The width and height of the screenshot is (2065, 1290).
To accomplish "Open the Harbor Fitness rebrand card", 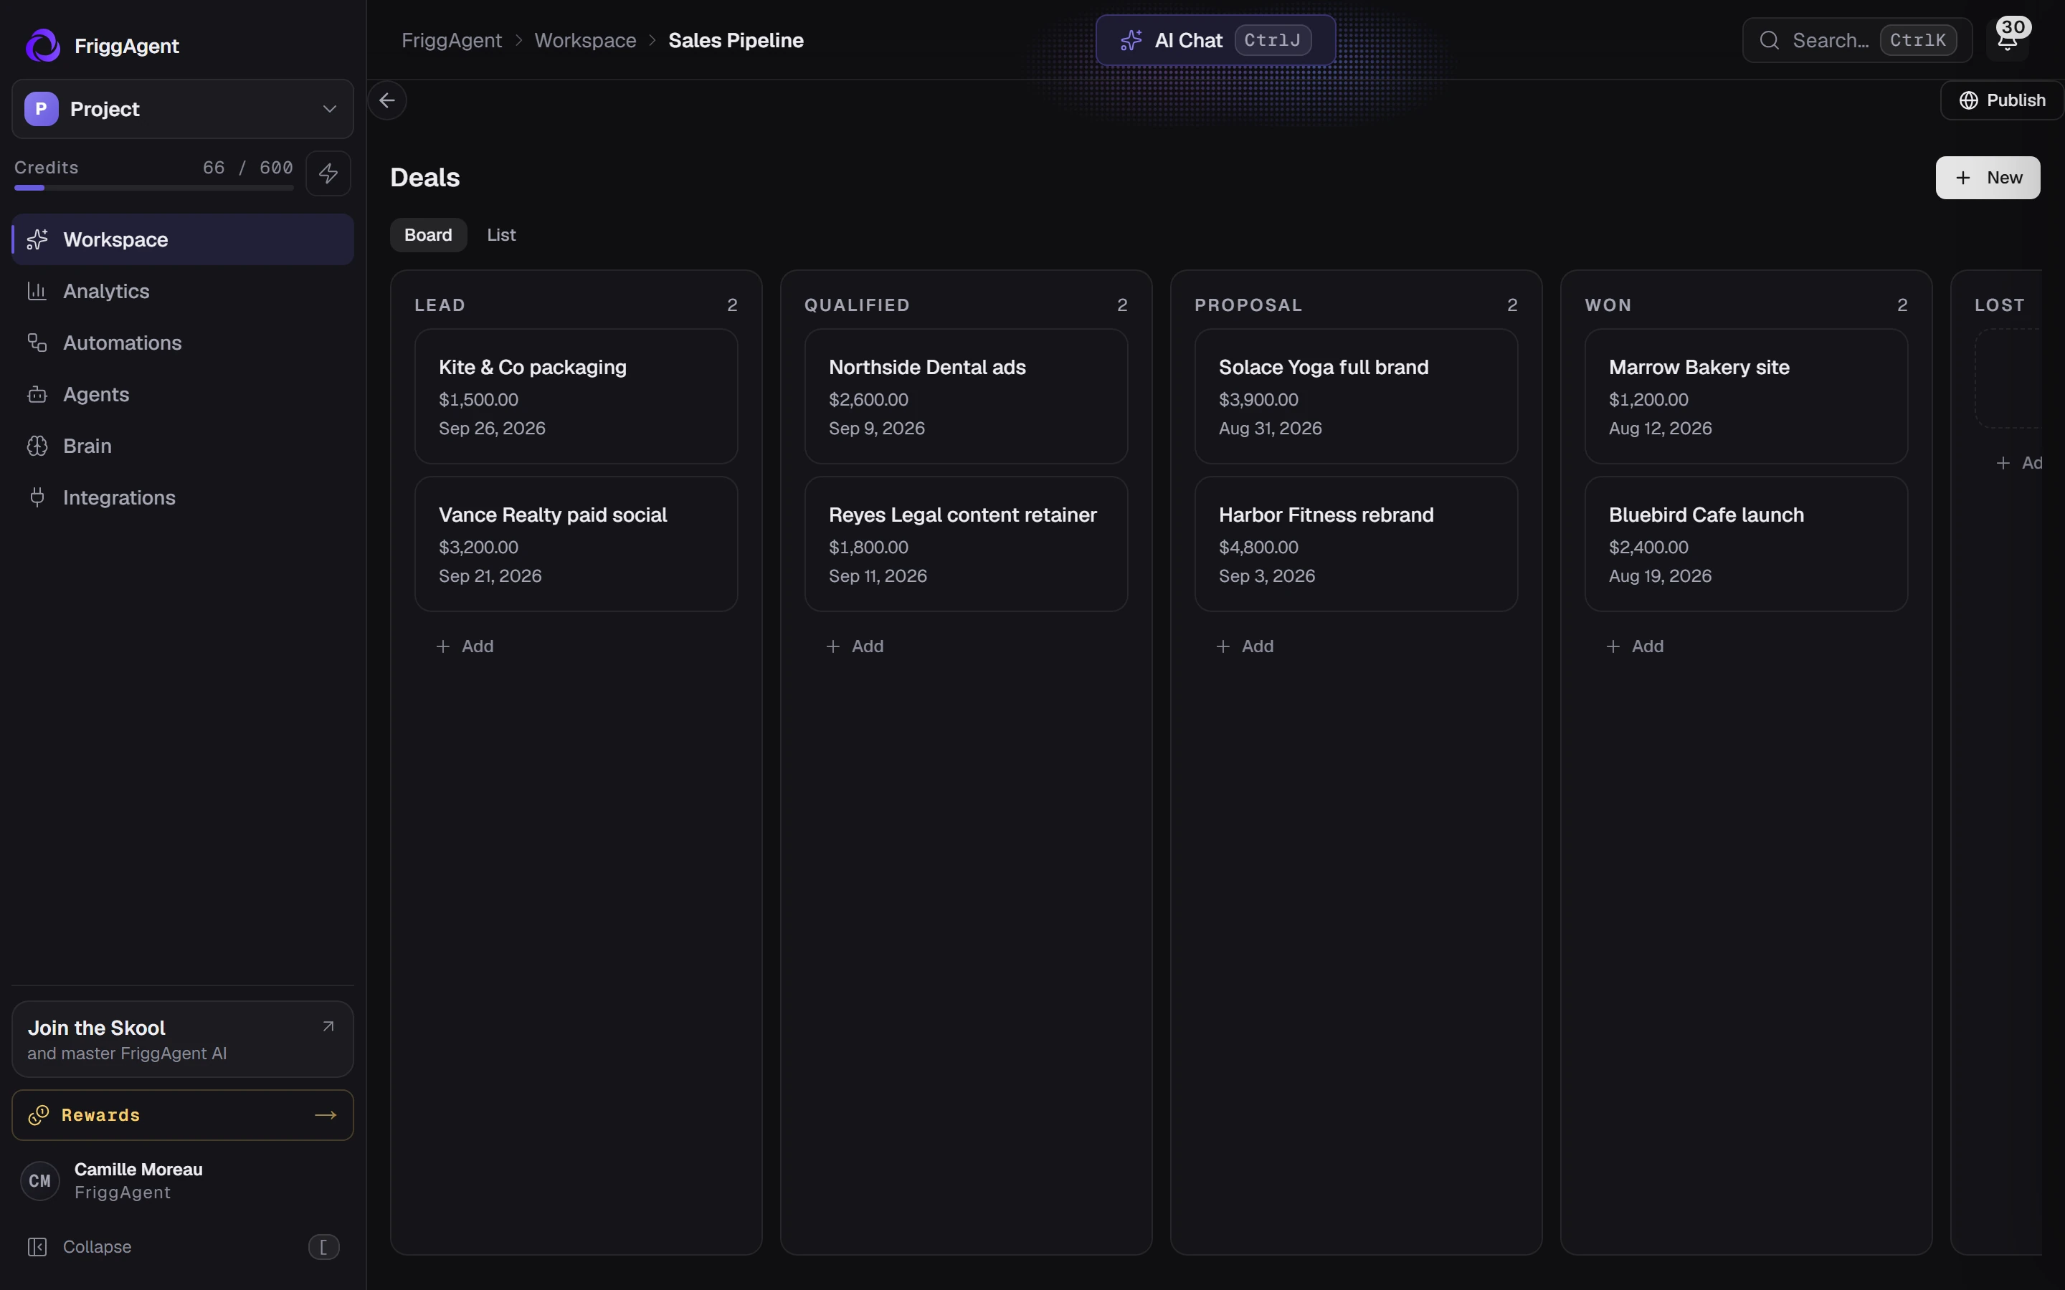I will (x=1356, y=545).
